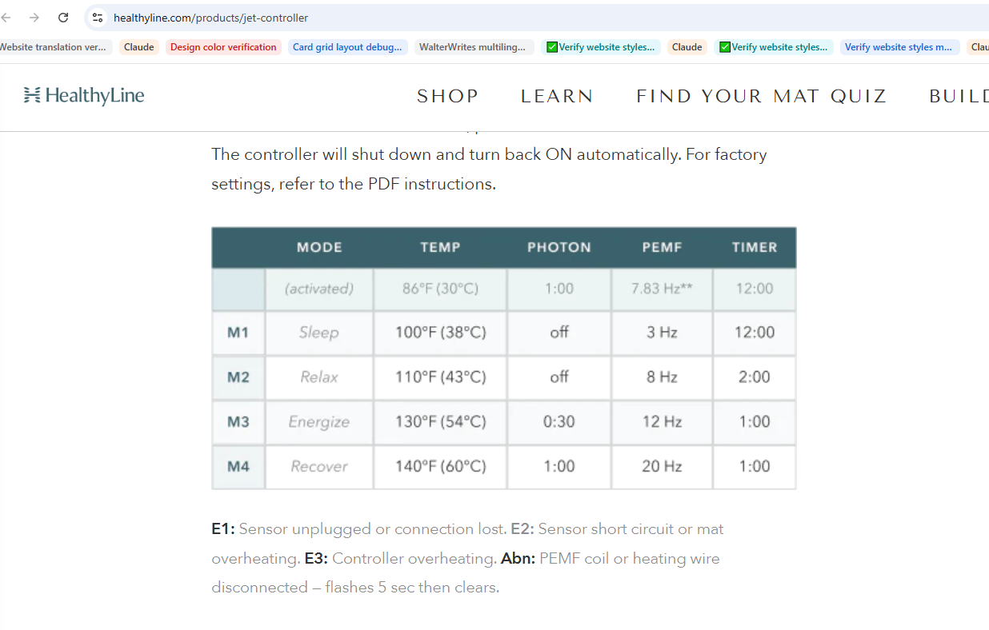Click the 110°F (43°C) cell
Image resolution: width=989 pixels, height=630 pixels.
click(x=440, y=377)
